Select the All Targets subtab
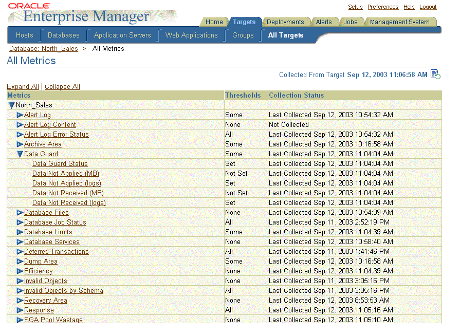The image size is (460, 335). click(x=286, y=35)
